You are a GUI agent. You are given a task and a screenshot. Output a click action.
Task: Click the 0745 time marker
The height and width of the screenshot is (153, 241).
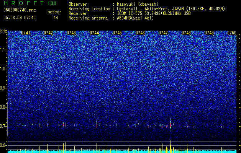tap(117, 33)
